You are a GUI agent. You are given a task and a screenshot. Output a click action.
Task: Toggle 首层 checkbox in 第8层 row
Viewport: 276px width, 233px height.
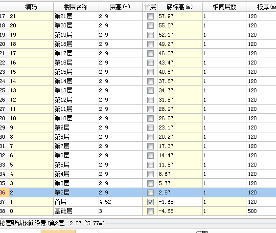(150, 137)
